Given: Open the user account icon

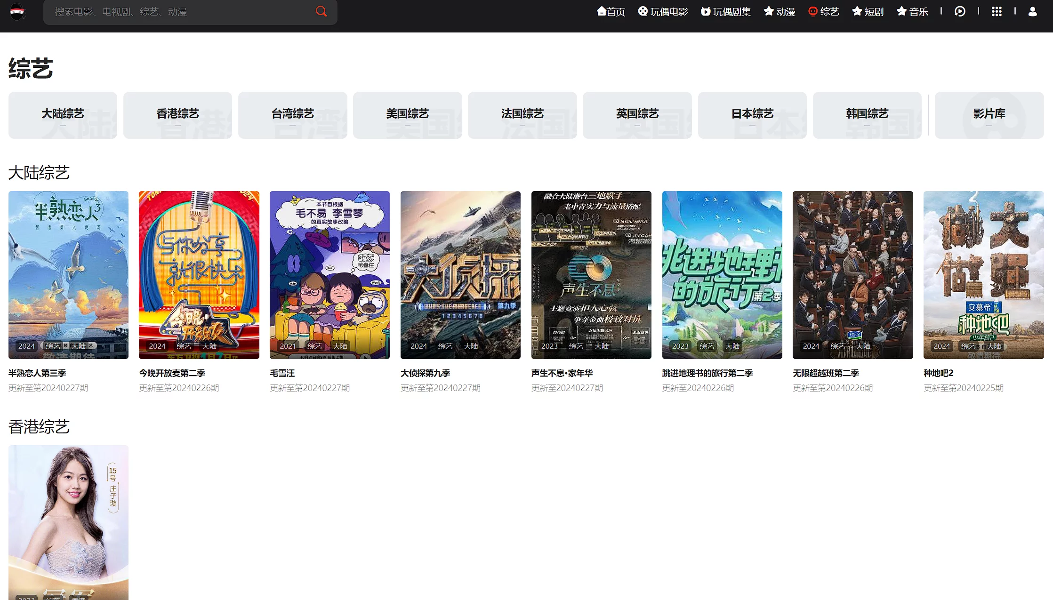Looking at the screenshot, I should (1032, 11).
